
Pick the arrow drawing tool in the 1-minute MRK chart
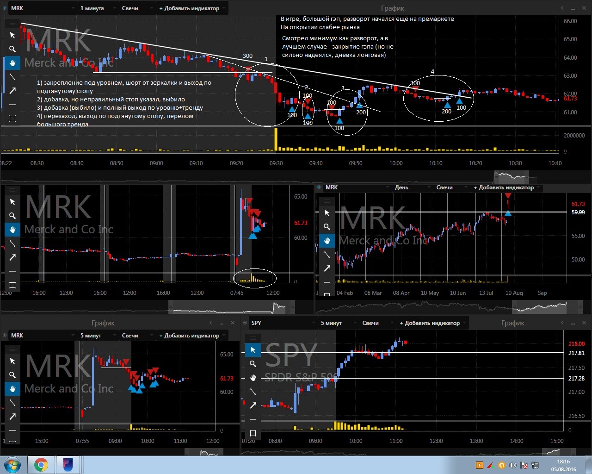coord(12,91)
